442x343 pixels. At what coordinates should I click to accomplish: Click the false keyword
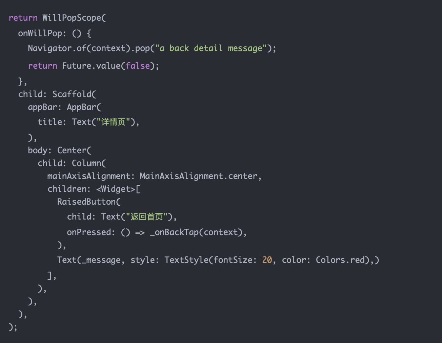pos(138,66)
